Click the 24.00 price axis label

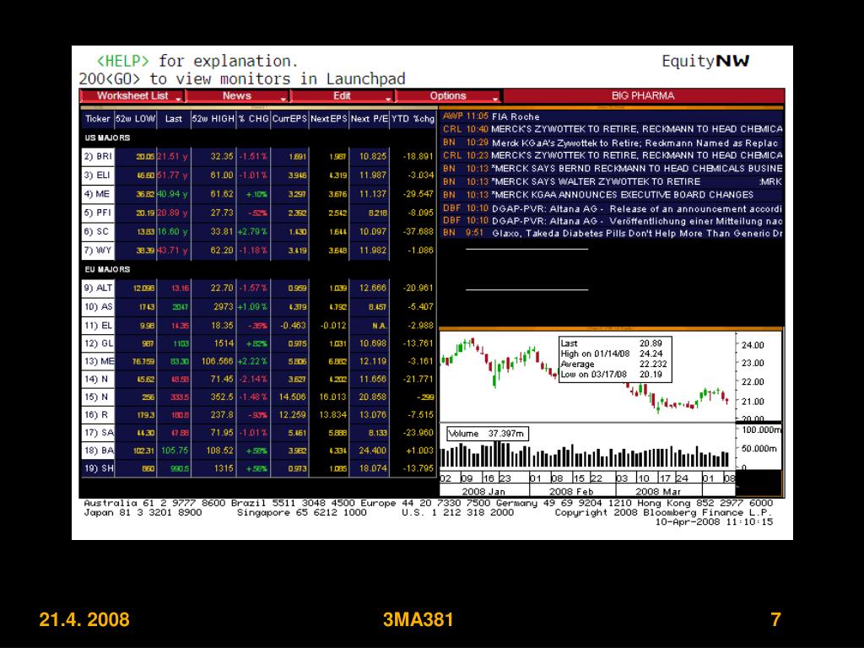point(753,345)
